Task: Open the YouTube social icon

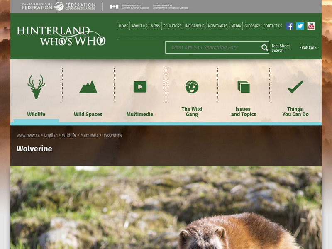Action: coord(311,26)
